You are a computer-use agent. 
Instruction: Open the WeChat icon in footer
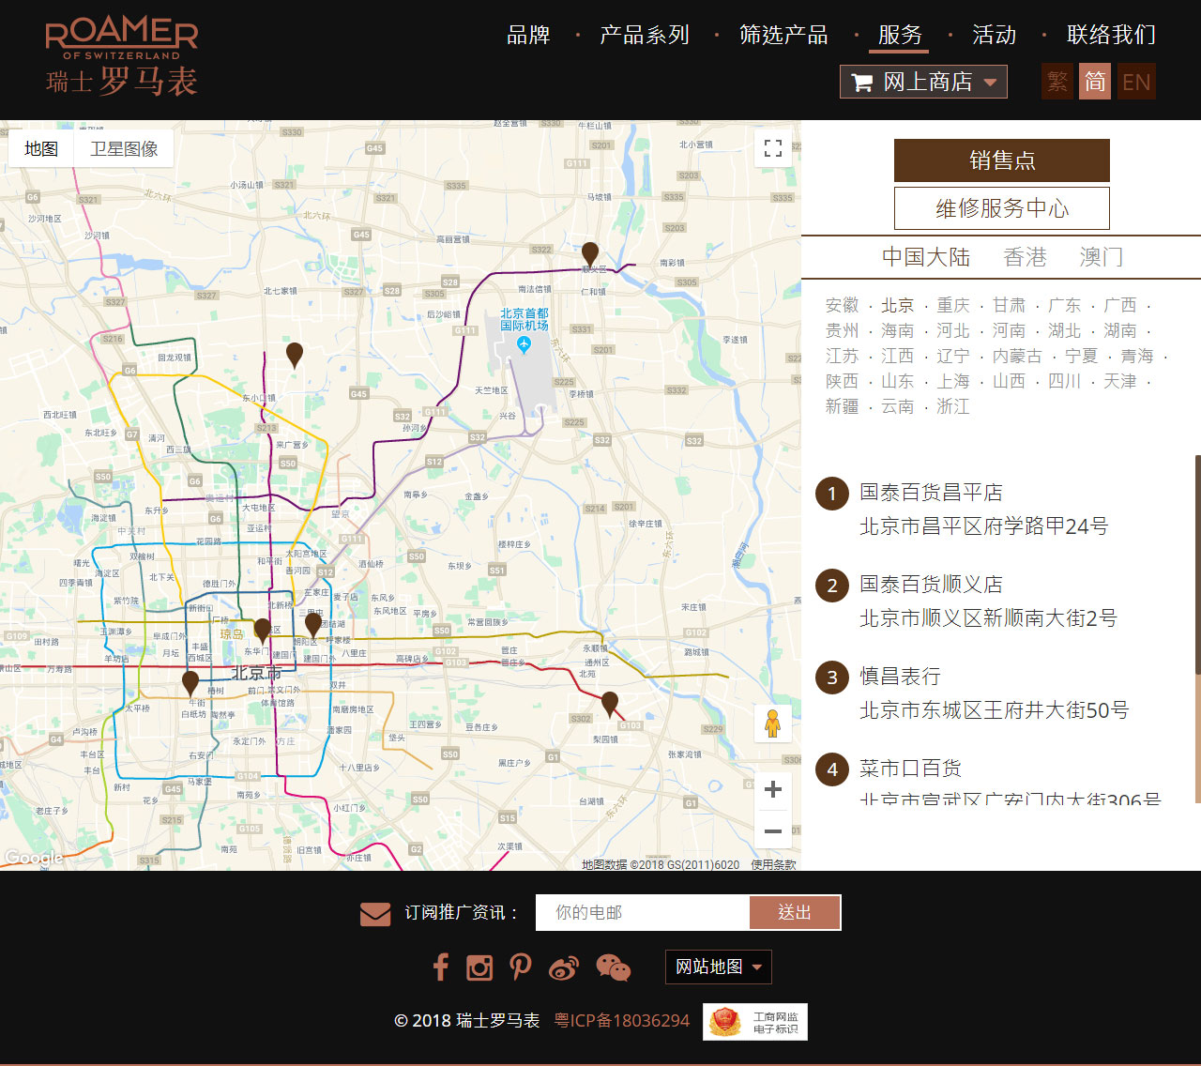pos(613,967)
